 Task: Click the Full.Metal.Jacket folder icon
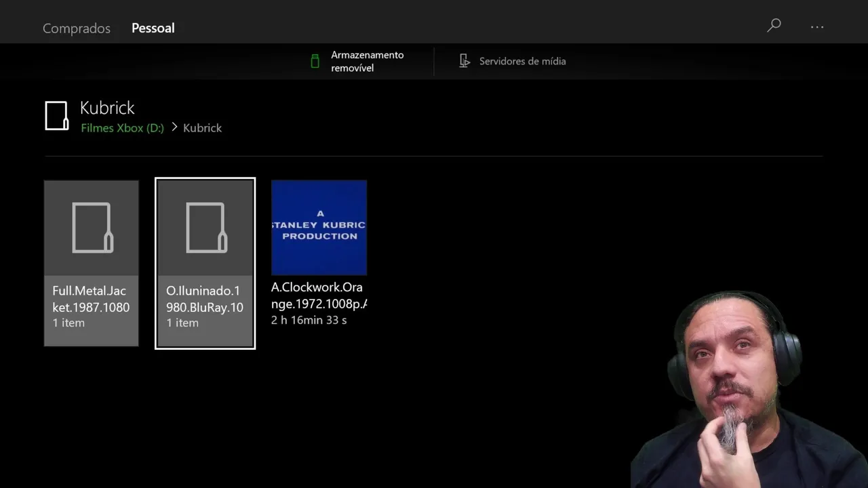click(92, 228)
